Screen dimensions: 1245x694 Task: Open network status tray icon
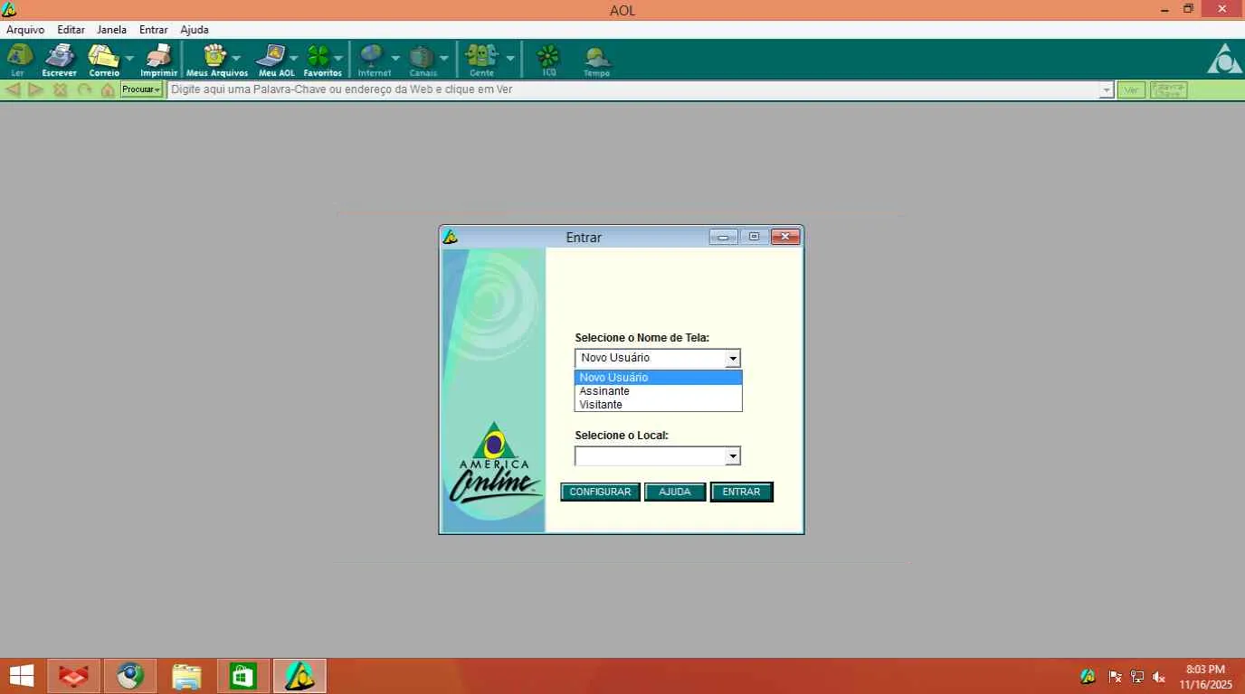[1137, 676]
